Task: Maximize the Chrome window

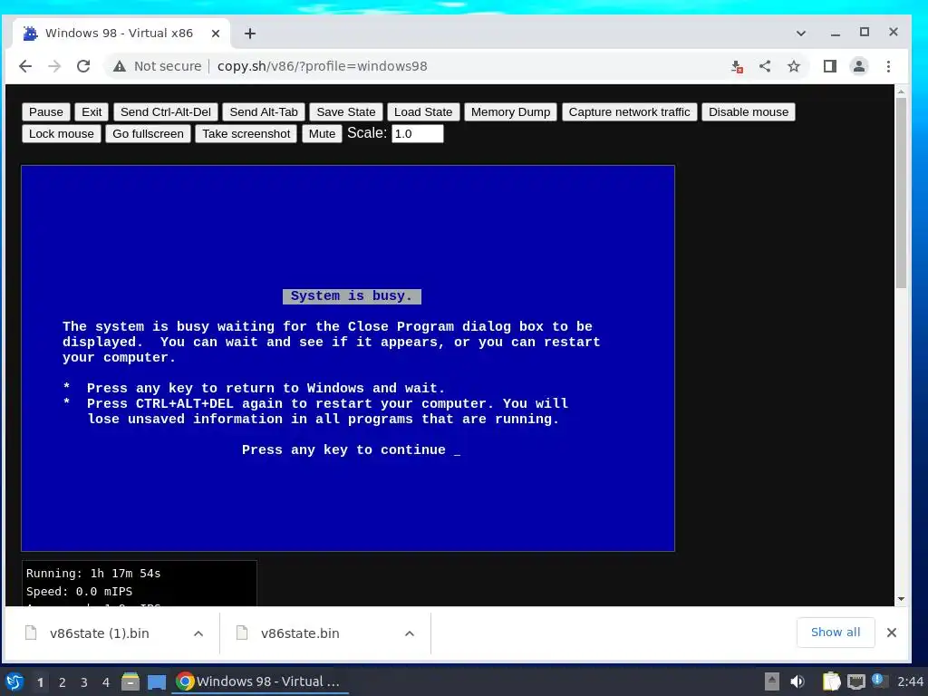Action: (865, 32)
